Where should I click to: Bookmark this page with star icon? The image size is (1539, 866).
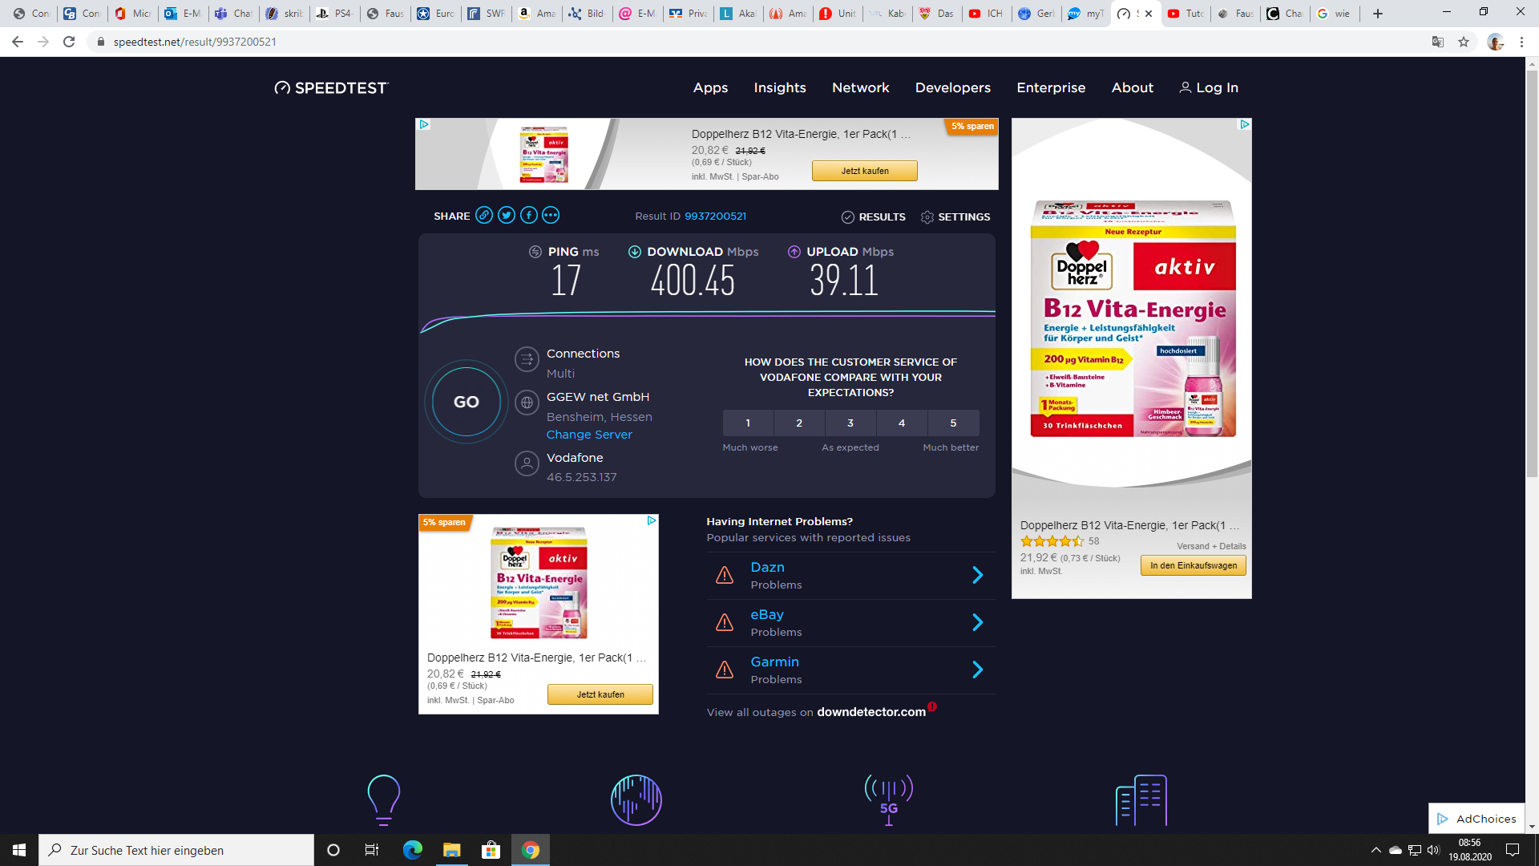point(1464,42)
